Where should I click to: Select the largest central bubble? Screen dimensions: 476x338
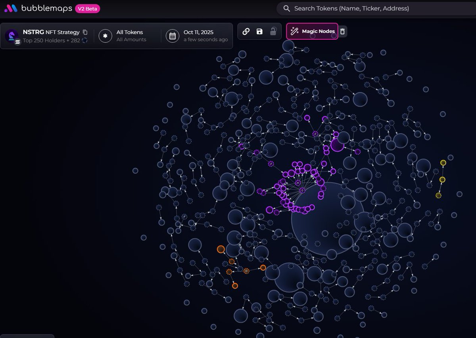[328, 219]
